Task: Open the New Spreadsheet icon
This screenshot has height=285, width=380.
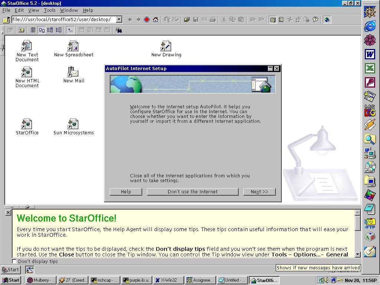Action: point(73,49)
